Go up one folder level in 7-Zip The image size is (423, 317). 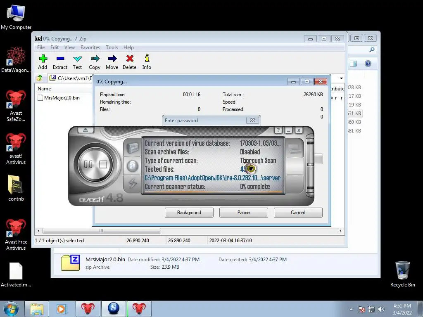(x=40, y=78)
